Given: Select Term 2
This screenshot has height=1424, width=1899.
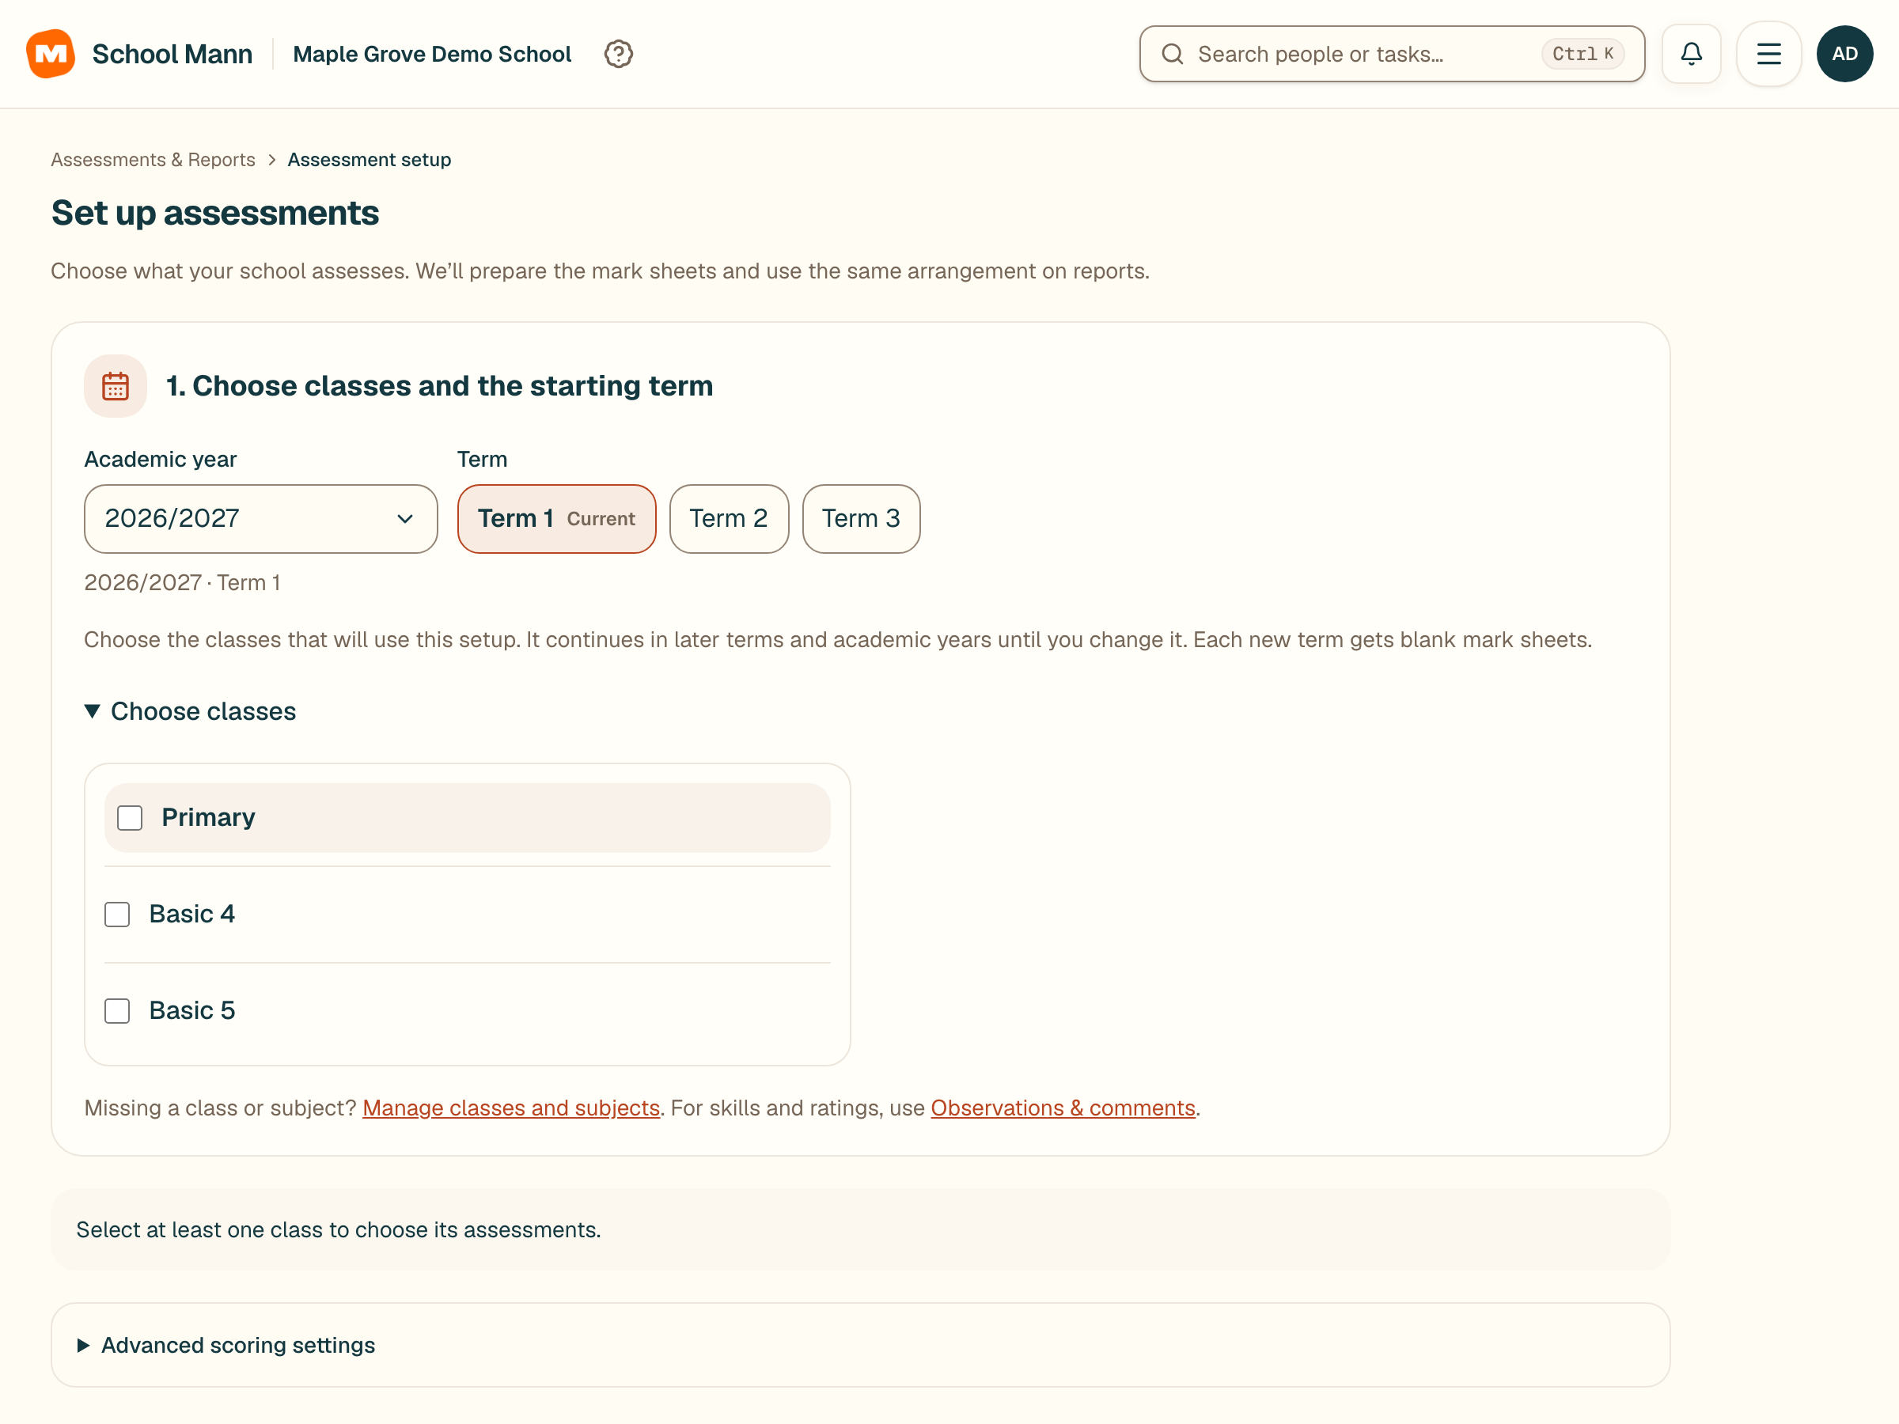Looking at the screenshot, I should pos(729,519).
